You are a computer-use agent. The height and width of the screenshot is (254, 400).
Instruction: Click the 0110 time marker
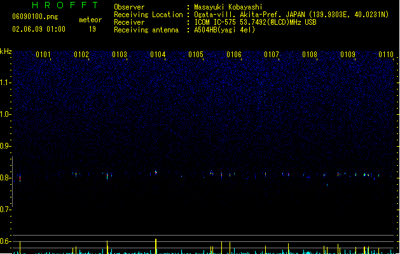386,55
